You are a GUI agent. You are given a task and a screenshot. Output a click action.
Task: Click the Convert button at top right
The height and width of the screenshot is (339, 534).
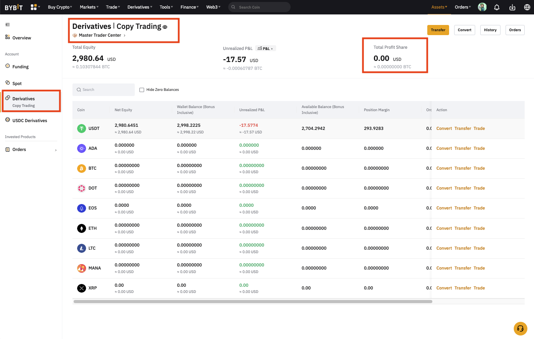tap(465, 30)
